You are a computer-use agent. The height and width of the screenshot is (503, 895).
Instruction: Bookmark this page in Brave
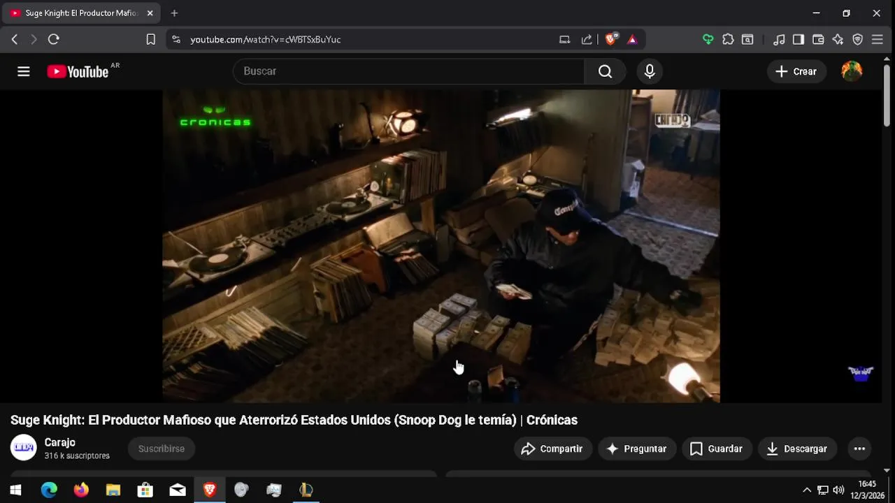pyautogui.click(x=150, y=39)
